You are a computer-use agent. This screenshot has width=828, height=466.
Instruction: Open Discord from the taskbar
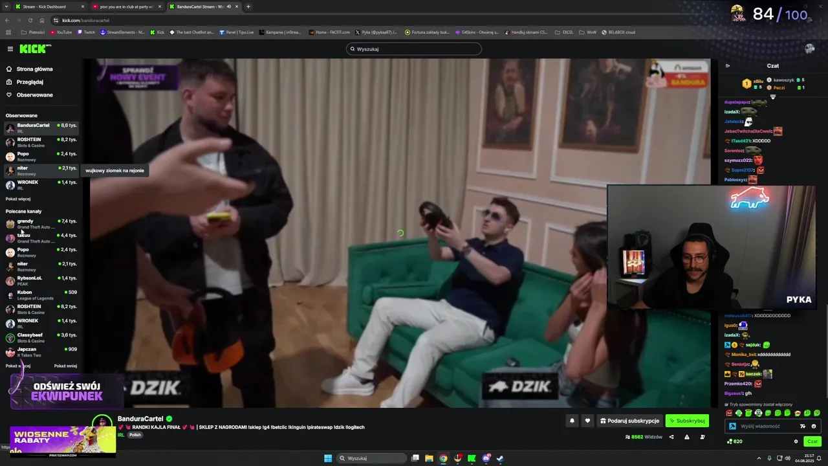click(486, 458)
